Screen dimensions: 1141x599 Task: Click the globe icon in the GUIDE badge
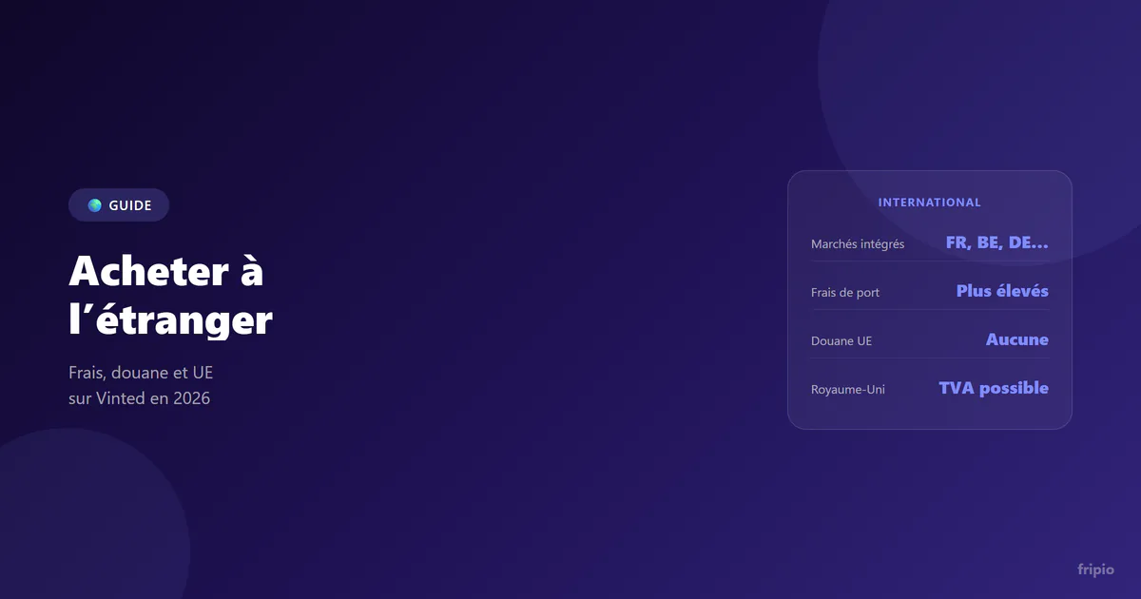pos(94,205)
